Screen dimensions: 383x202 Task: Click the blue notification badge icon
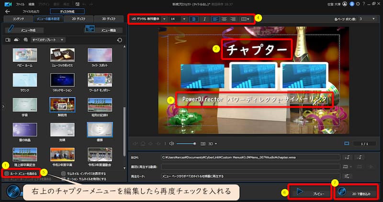coord(352,4)
